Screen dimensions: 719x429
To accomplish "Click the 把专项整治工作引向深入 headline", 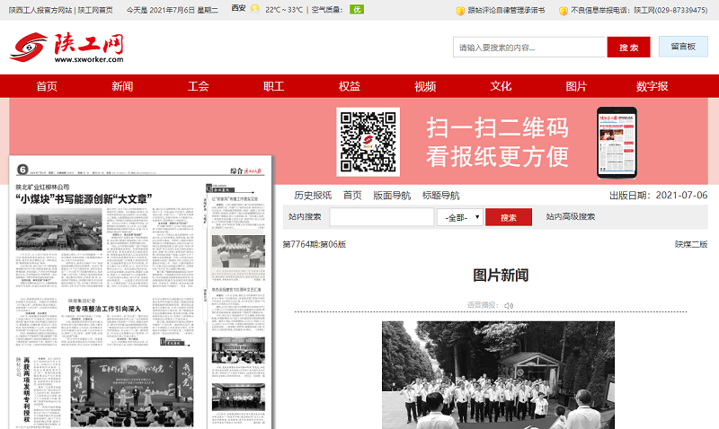I will coord(105,309).
